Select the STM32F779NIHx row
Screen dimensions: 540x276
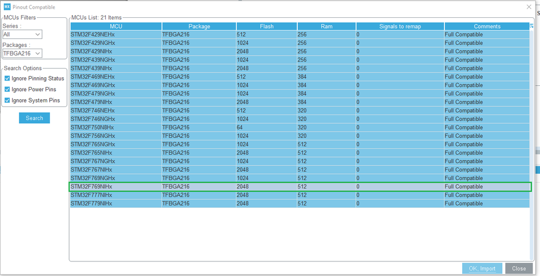click(300, 204)
